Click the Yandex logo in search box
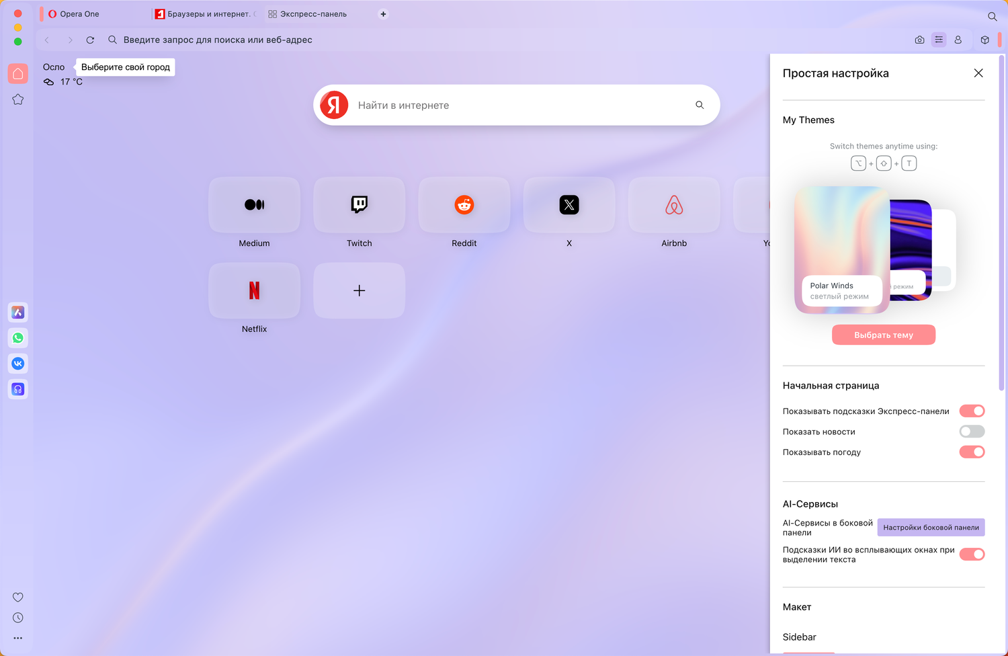 [334, 105]
